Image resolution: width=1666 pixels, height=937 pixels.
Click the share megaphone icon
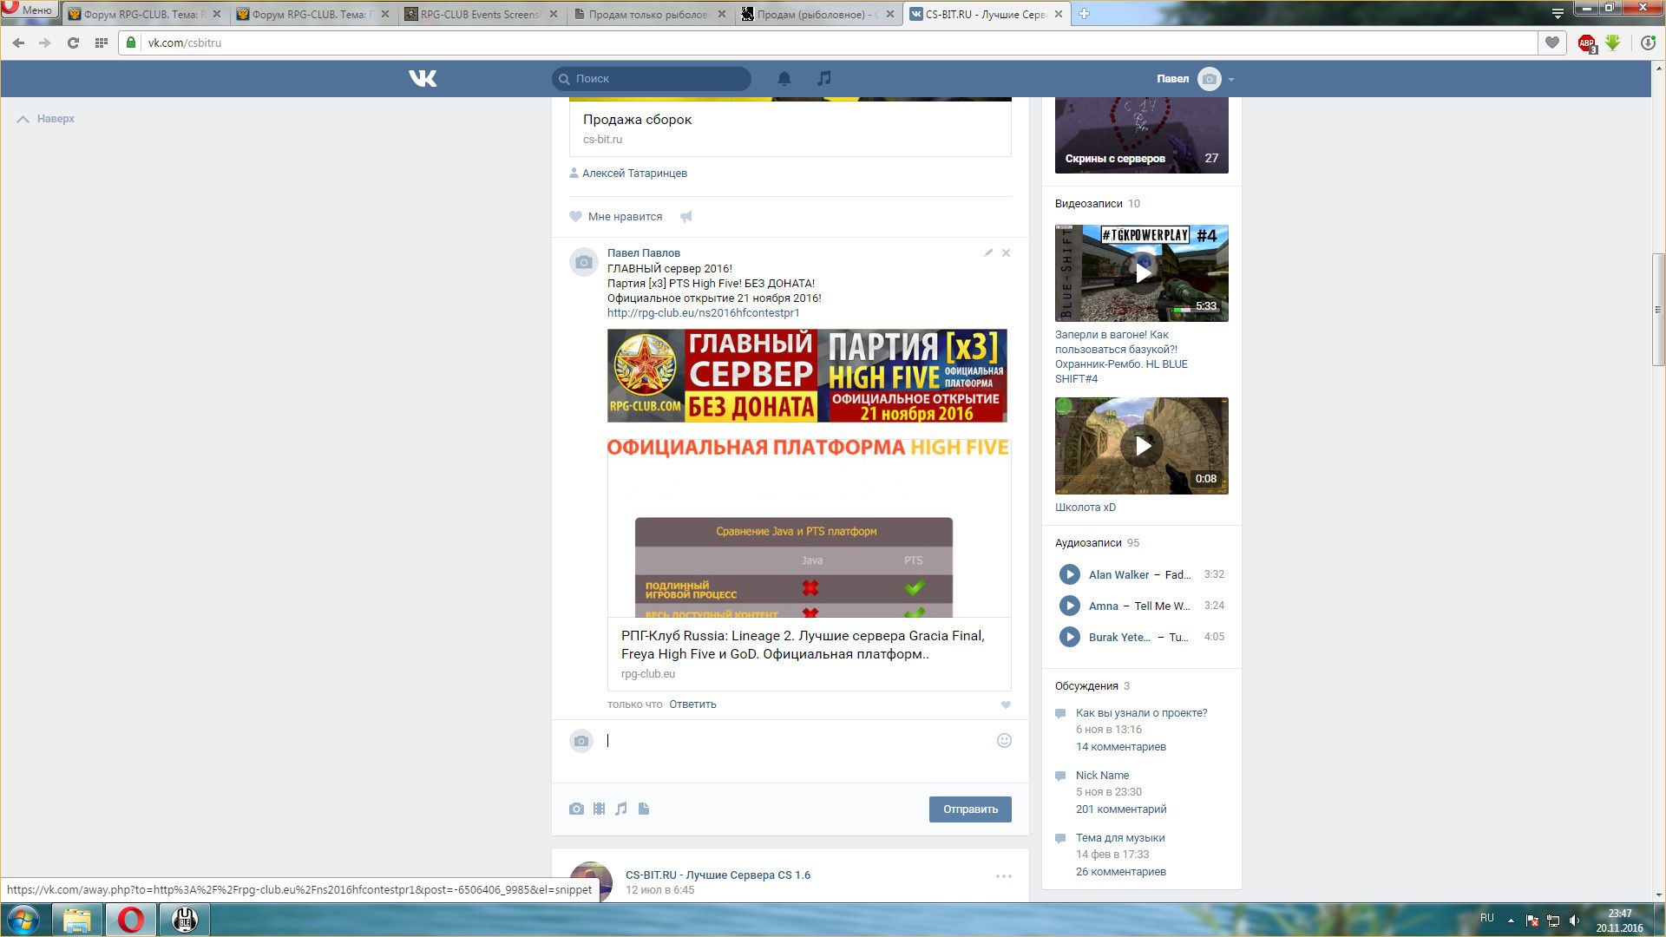pos(686,217)
